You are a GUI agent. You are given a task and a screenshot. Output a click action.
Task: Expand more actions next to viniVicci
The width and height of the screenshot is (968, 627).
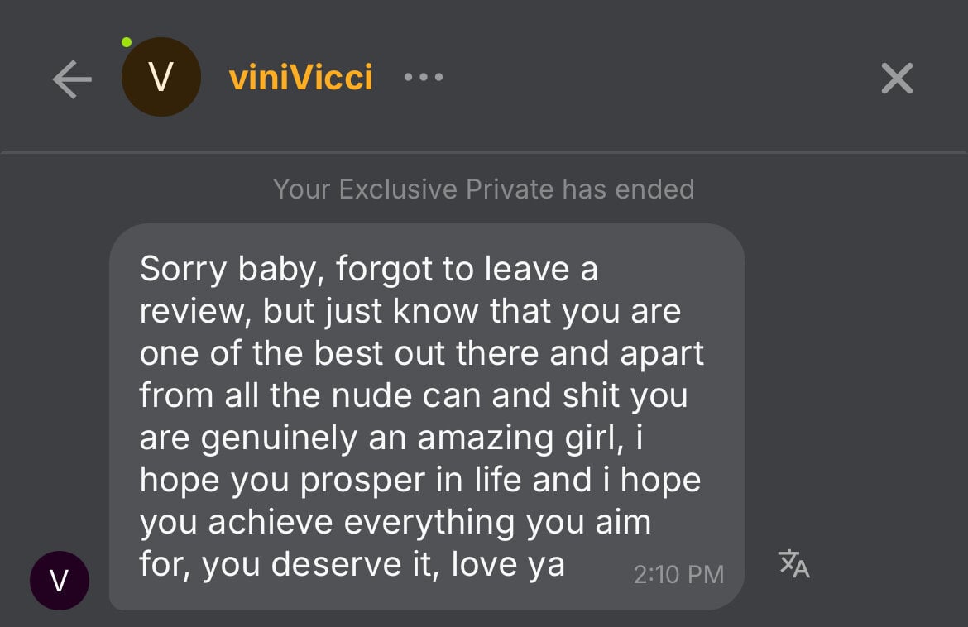(x=424, y=78)
